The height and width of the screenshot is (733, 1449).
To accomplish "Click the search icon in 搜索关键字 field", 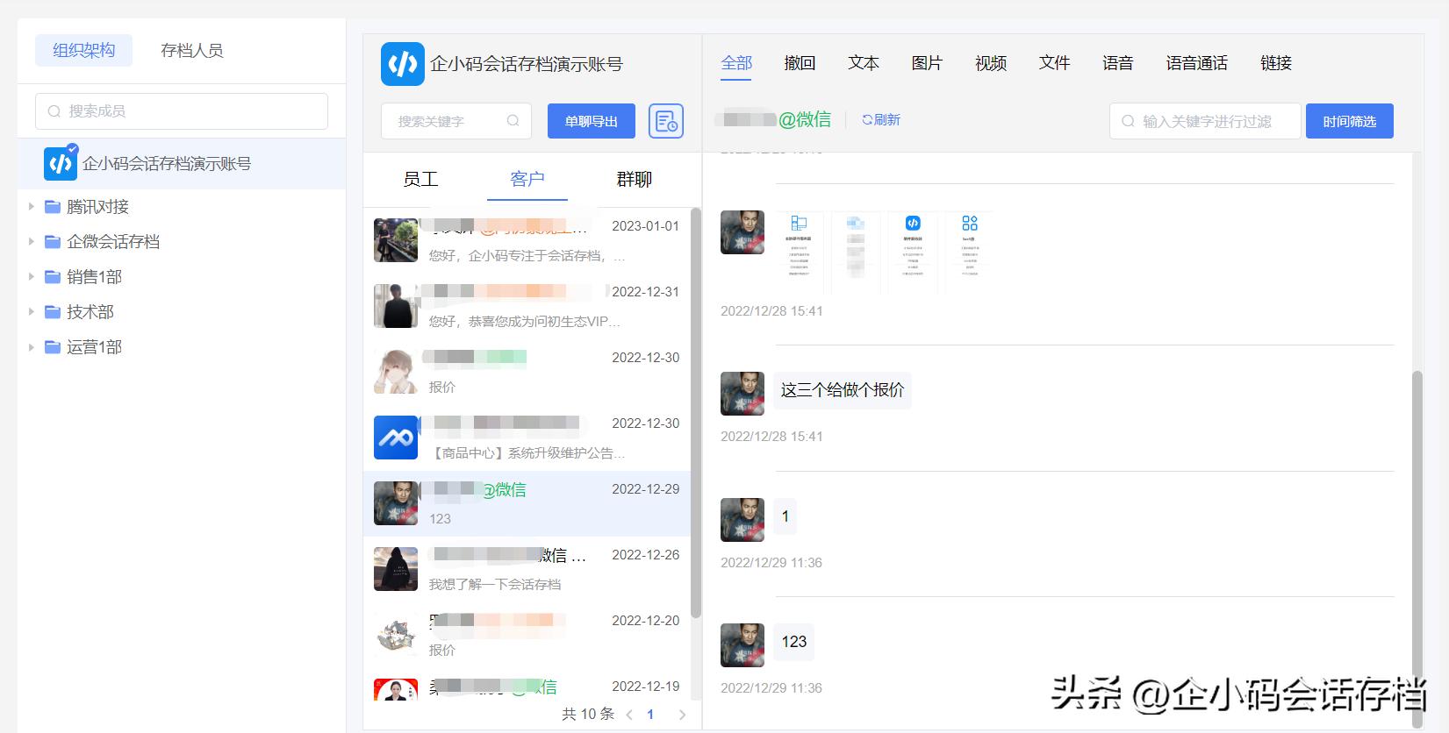I will pos(513,121).
